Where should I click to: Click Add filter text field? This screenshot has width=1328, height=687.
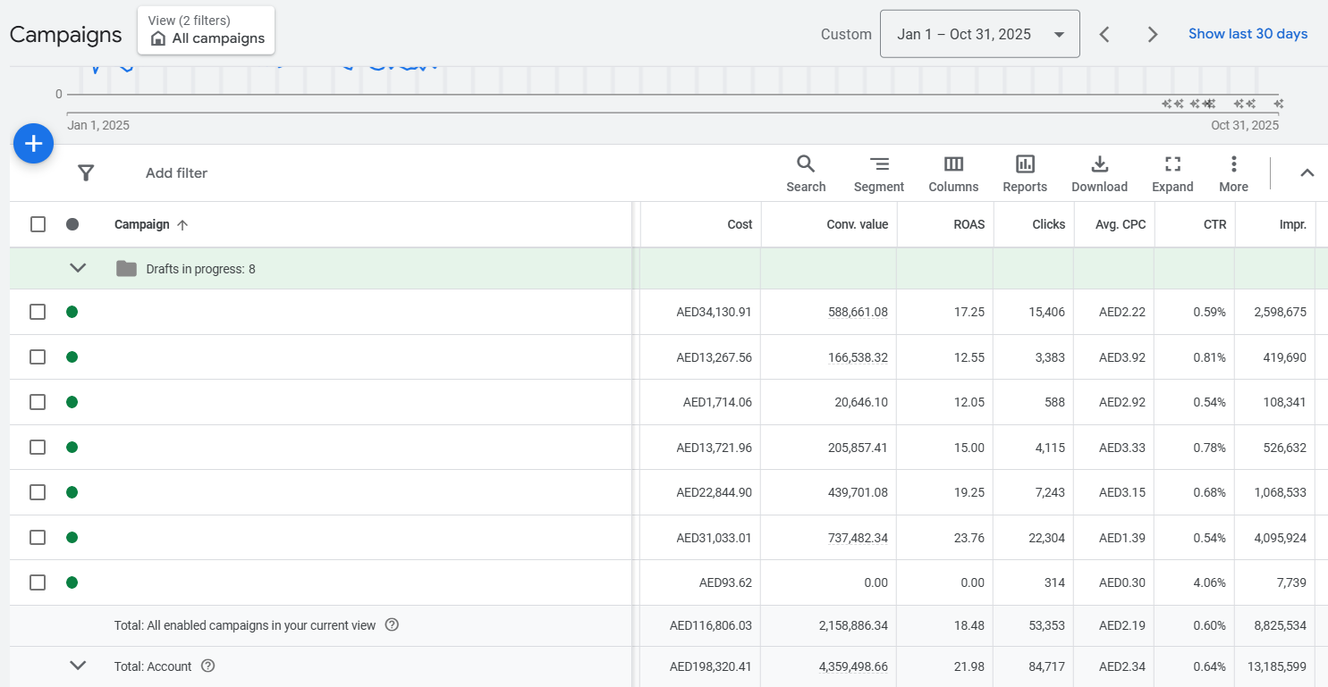click(176, 173)
